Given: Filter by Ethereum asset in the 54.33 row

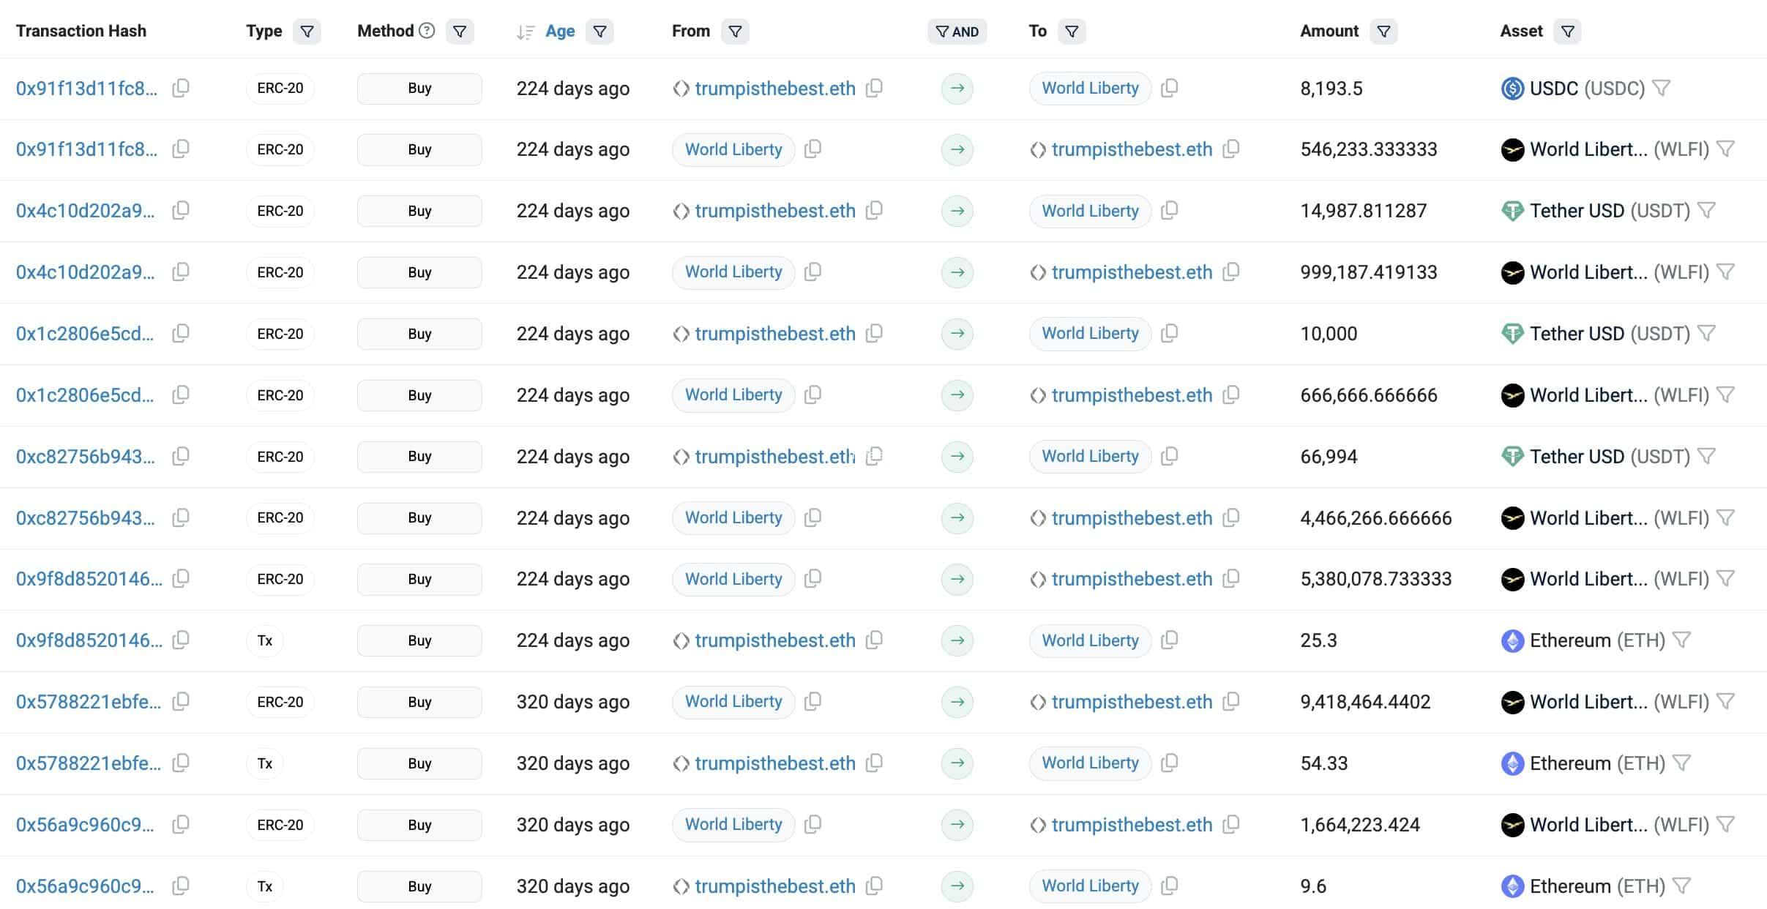Looking at the screenshot, I should 1682,763.
